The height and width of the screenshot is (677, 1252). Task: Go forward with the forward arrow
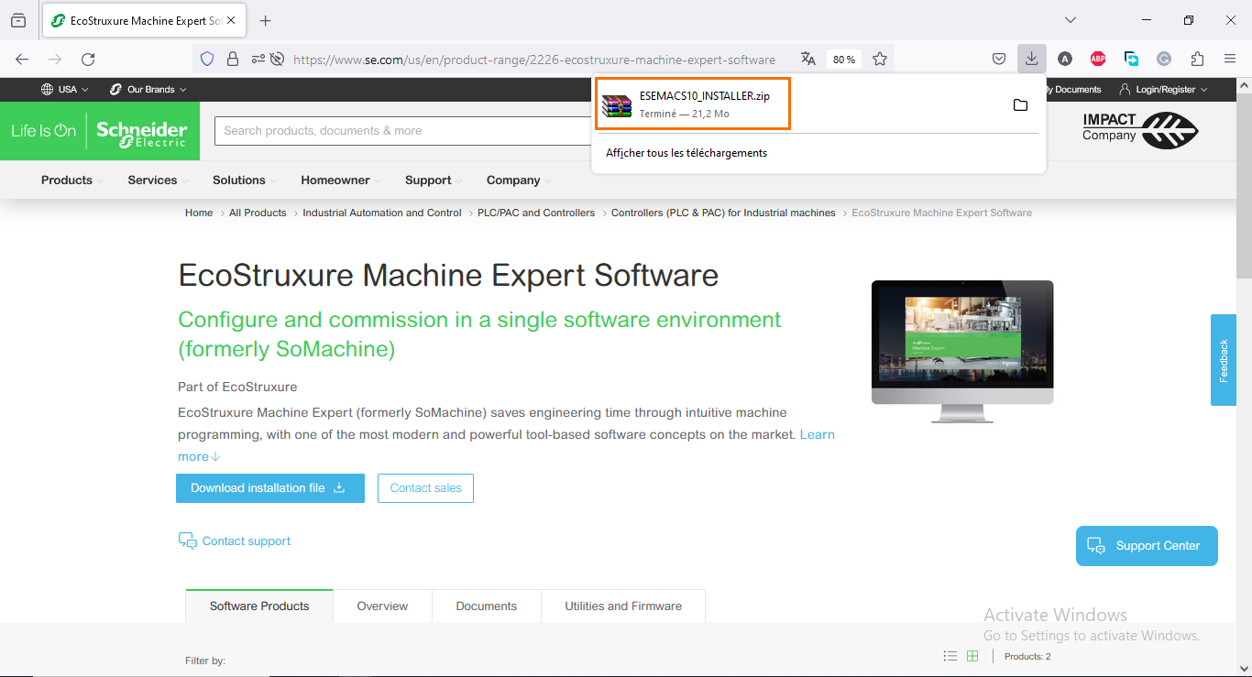click(x=55, y=59)
